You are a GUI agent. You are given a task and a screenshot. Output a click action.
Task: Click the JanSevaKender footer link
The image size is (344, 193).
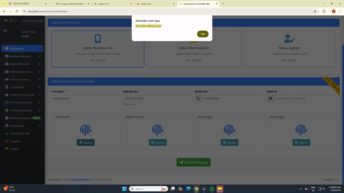80,180
